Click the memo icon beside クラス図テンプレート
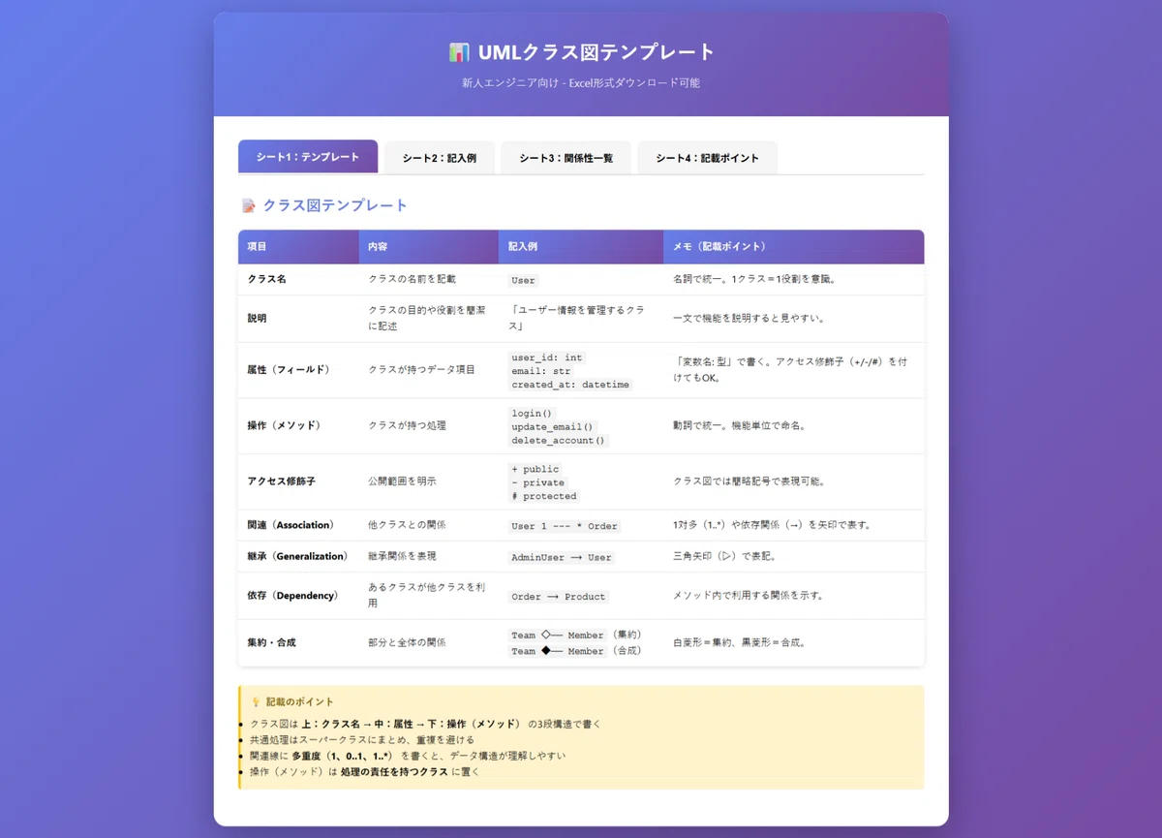1162x838 pixels. pos(249,205)
